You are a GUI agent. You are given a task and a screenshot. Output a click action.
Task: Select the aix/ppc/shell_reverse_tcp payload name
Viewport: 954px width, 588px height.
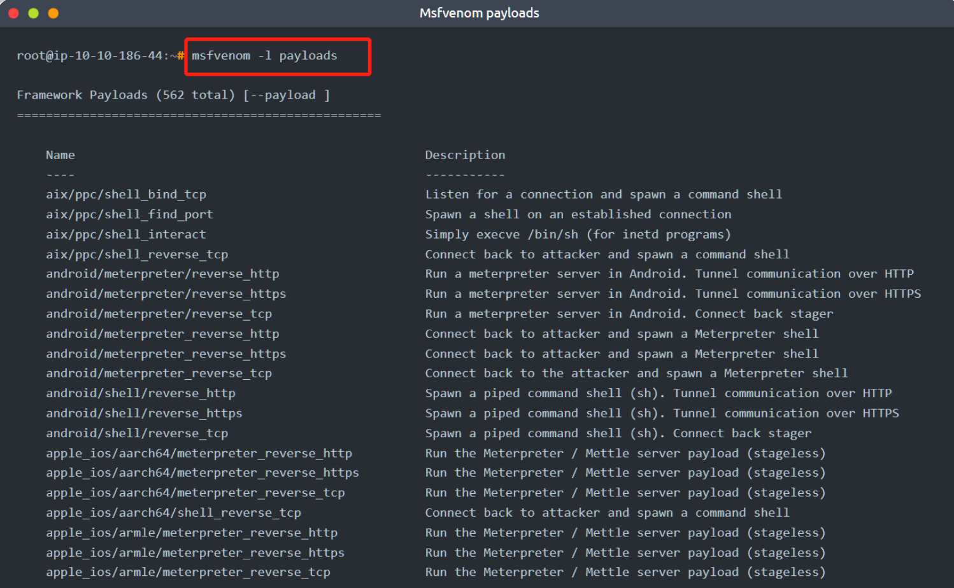point(137,255)
